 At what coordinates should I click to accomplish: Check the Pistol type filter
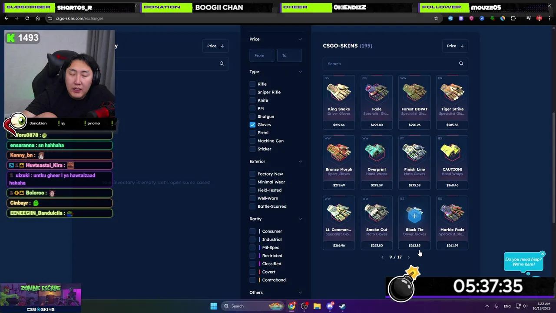coord(252,133)
